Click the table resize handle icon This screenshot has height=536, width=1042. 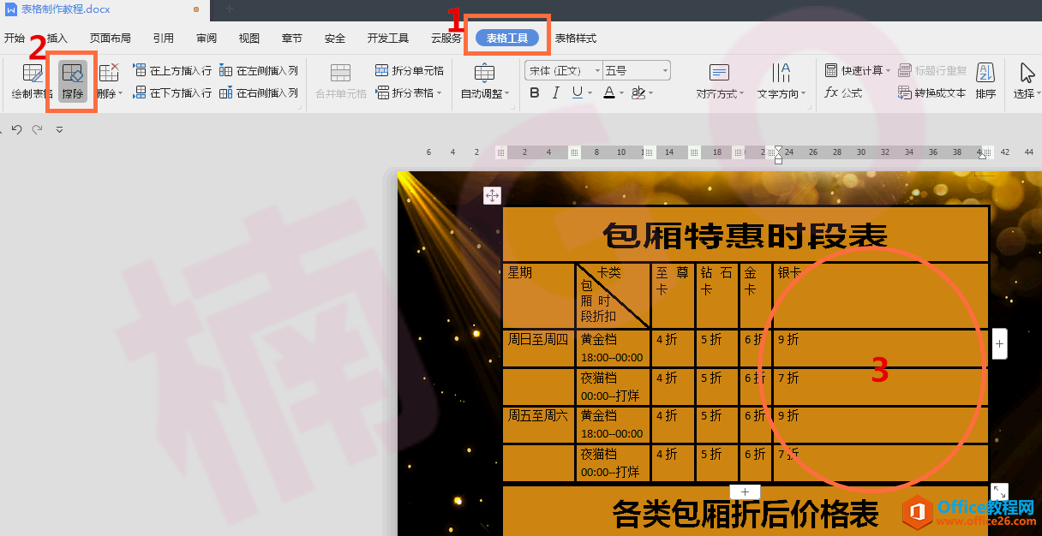click(x=999, y=491)
